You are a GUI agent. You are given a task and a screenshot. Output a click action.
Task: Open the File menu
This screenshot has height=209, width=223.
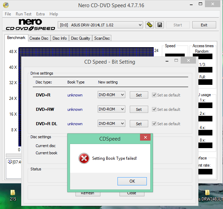(8, 14)
